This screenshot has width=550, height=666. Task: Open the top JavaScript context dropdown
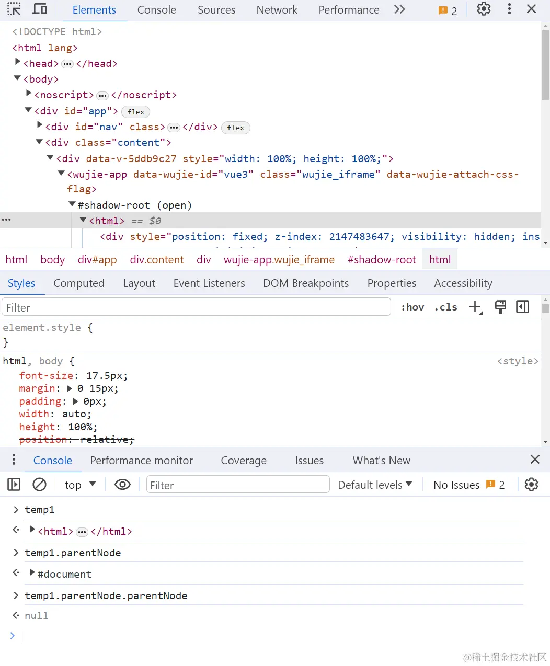(x=80, y=485)
